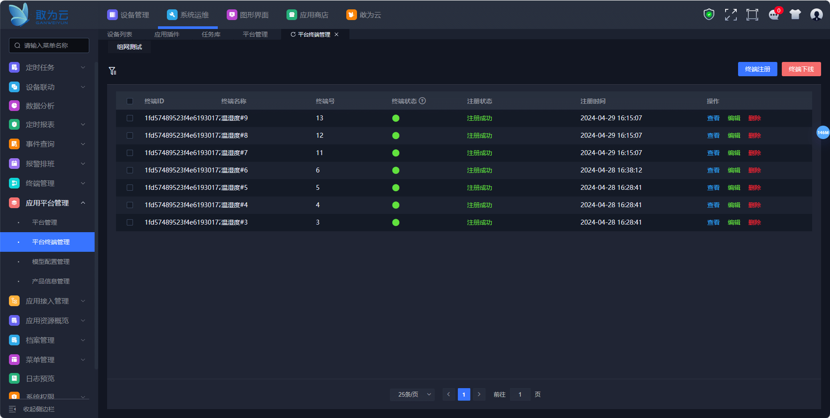
Task: Click 删除 link for 温湿度#7 row
Action: coord(755,153)
